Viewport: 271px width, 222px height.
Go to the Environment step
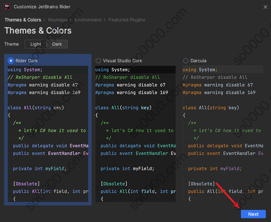click(88, 20)
